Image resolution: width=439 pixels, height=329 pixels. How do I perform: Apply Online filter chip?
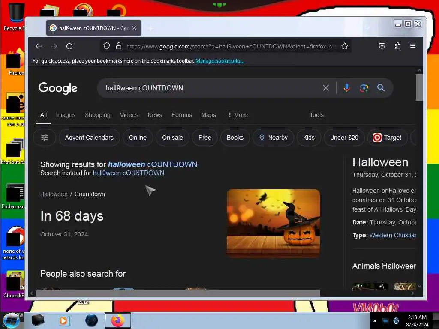click(x=138, y=138)
